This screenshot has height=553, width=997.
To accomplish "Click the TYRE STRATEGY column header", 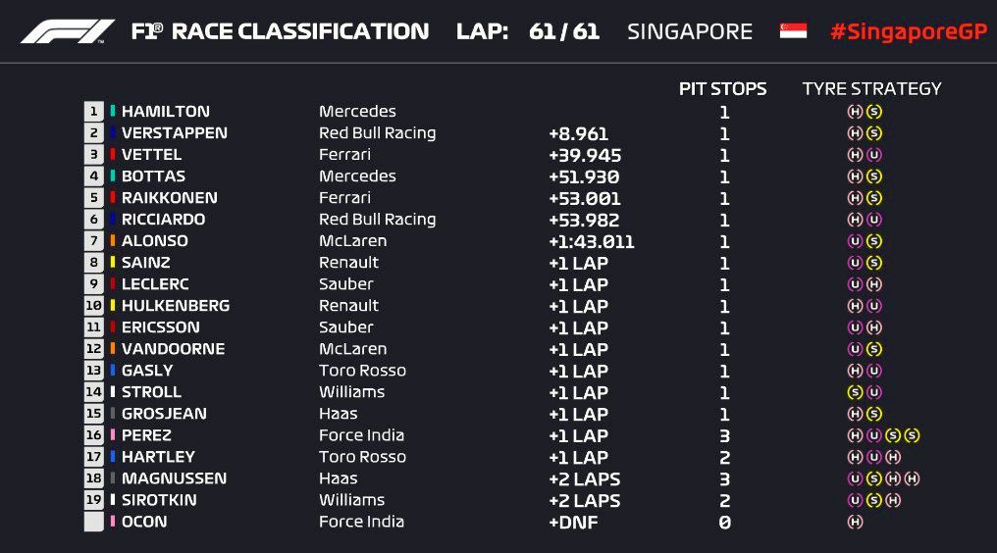I will point(871,89).
